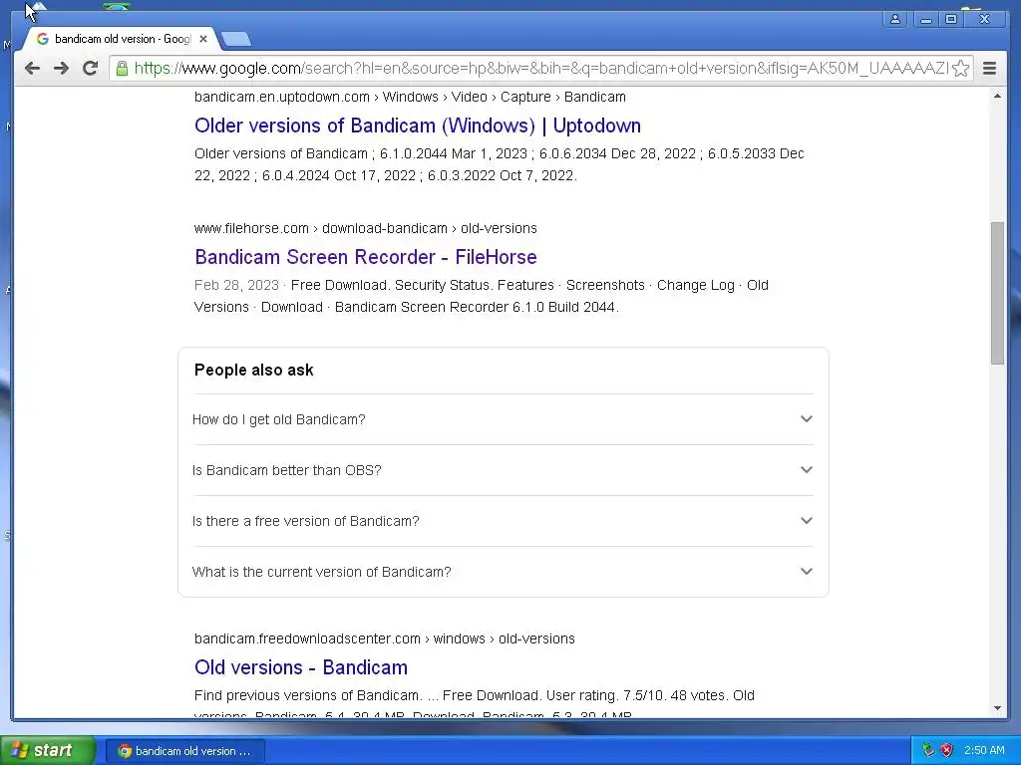1021x765 pixels.
Task: Click the address bar URL field
Action: click(540, 69)
